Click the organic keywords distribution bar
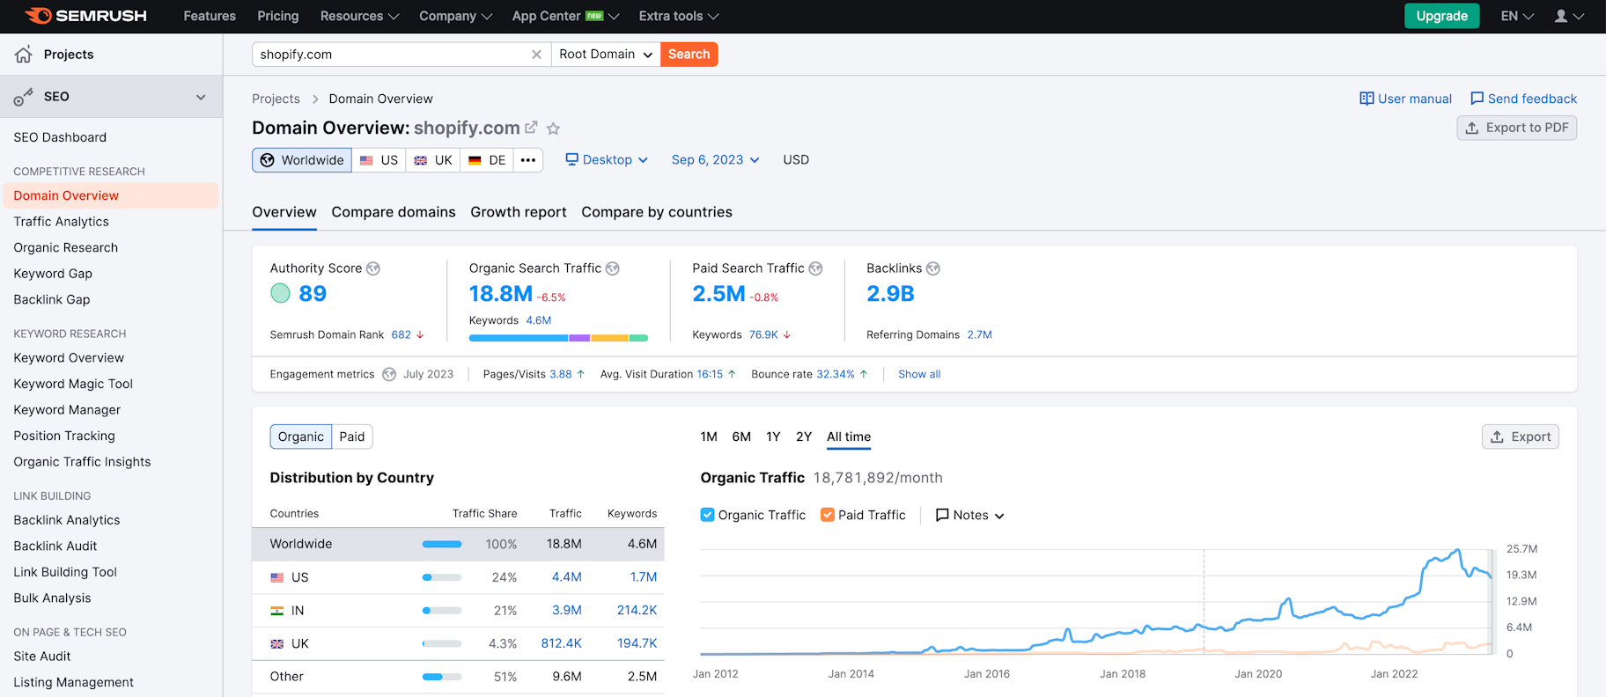Image resolution: width=1606 pixels, height=697 pixels. 558,338
